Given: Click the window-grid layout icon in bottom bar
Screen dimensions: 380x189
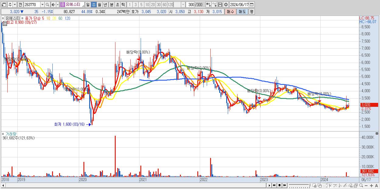Looking at the screenshot, I should pos(314,186).
